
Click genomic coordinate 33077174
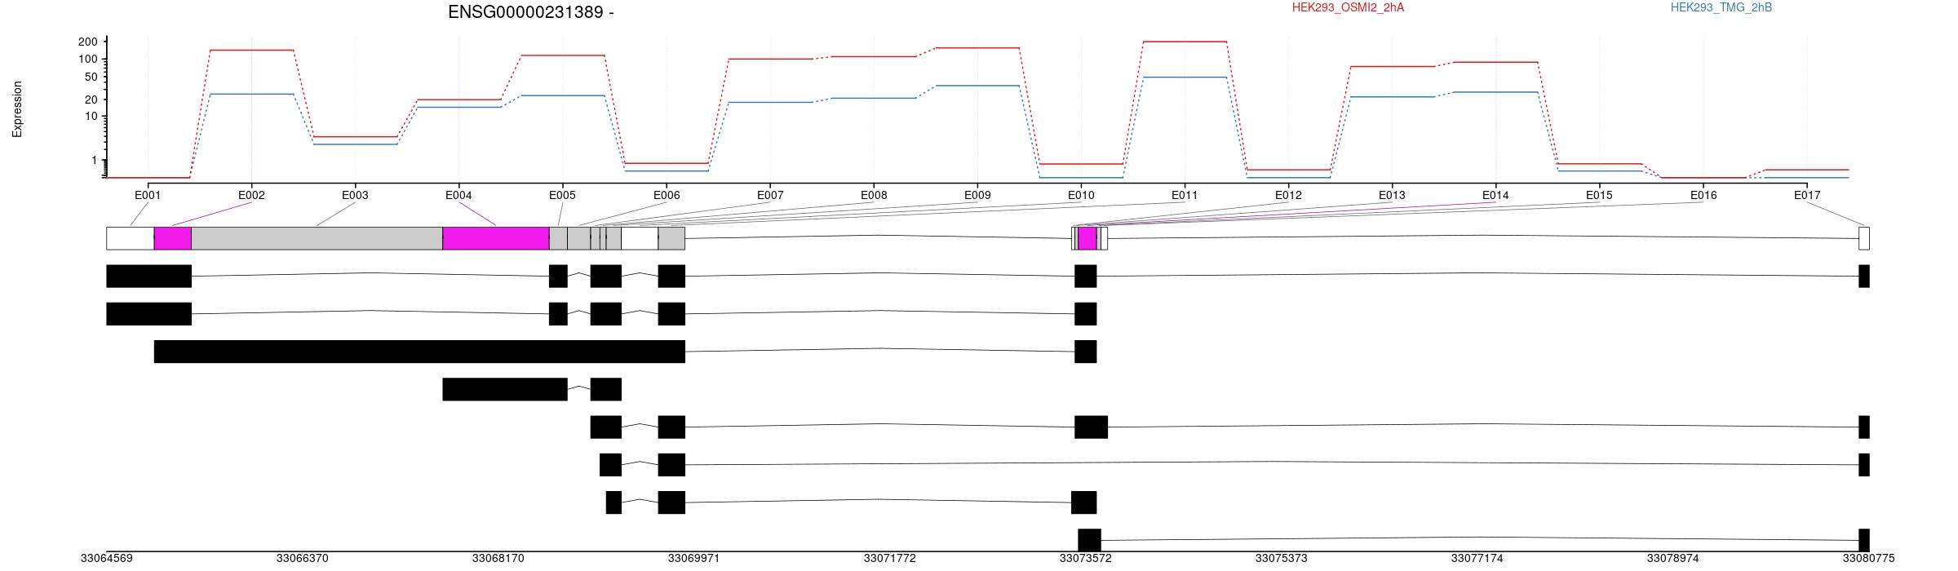[1477, 559]
